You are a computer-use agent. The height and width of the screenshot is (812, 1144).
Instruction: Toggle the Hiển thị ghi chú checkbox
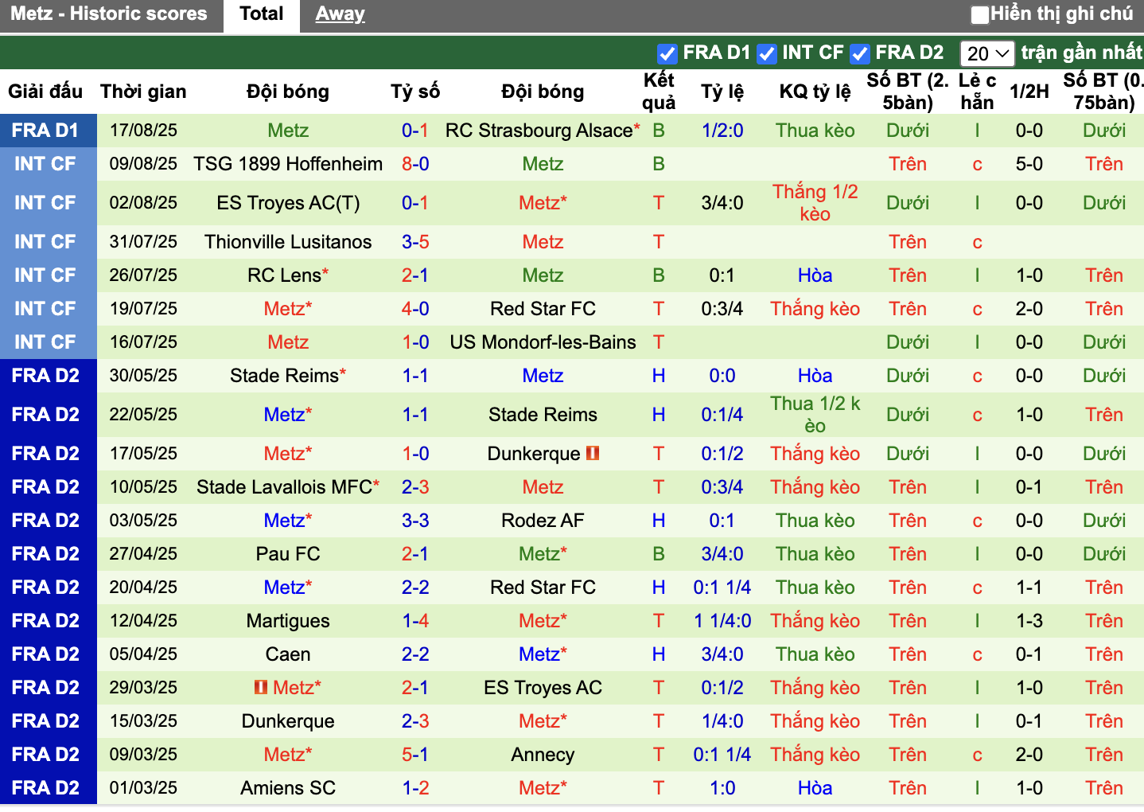980,14
